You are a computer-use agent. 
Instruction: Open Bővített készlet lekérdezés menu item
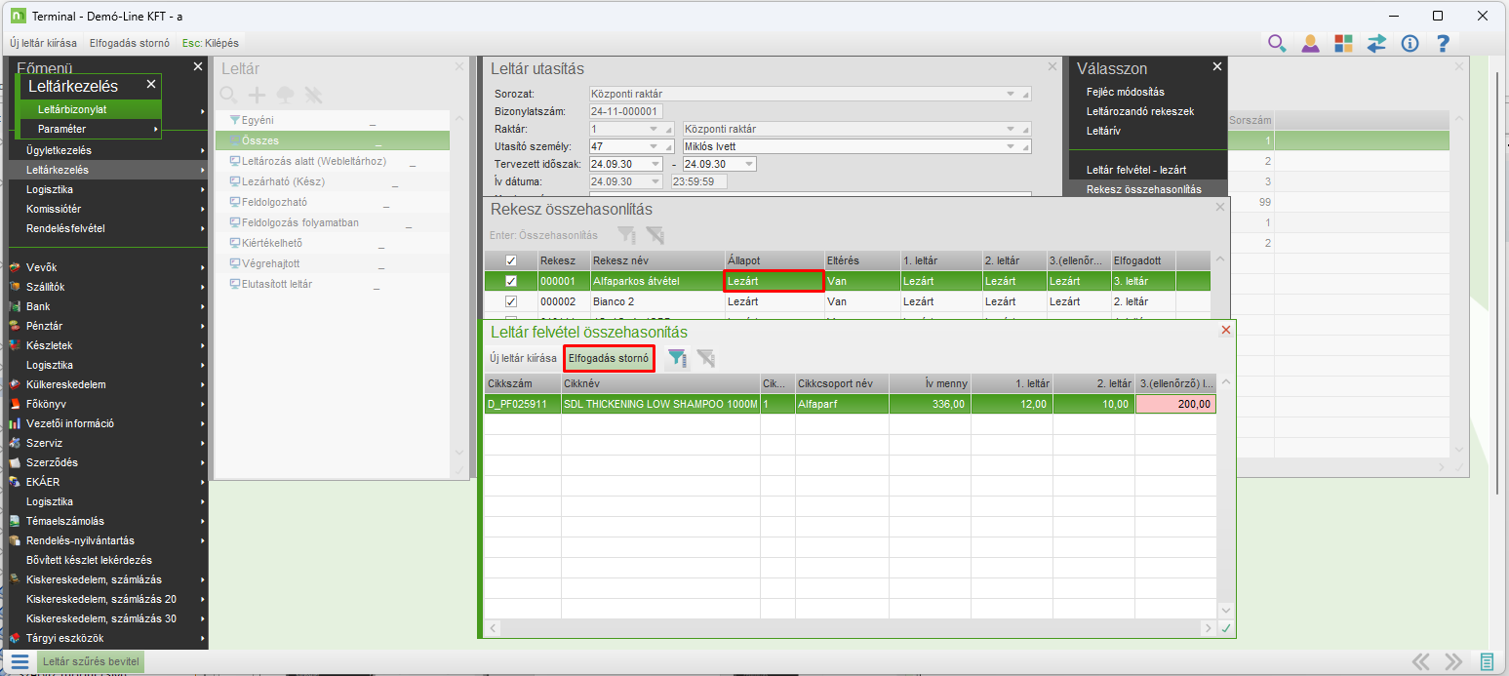click(x=89, y=560)
